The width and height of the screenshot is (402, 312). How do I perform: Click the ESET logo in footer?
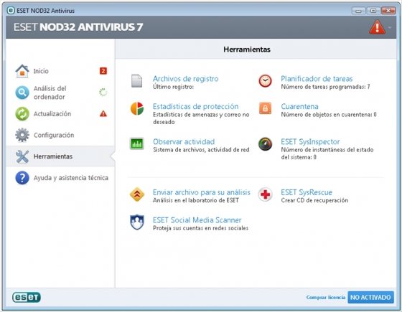click(x=27, y=297)
